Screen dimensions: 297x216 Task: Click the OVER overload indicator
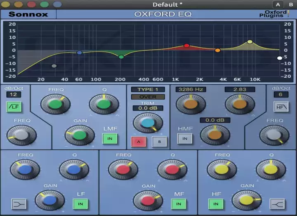148,97
